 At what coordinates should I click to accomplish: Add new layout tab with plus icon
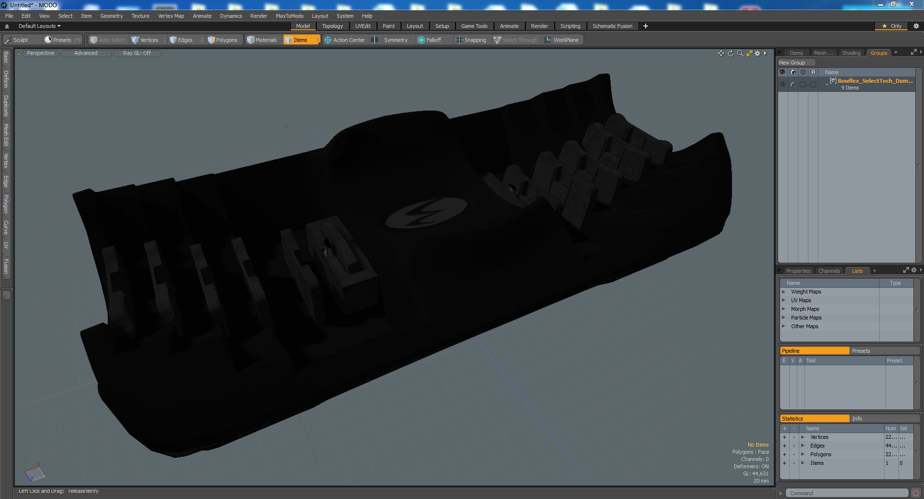646,26
